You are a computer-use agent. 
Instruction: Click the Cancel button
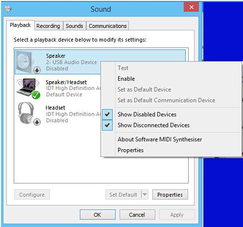click(x=137, y=215)
